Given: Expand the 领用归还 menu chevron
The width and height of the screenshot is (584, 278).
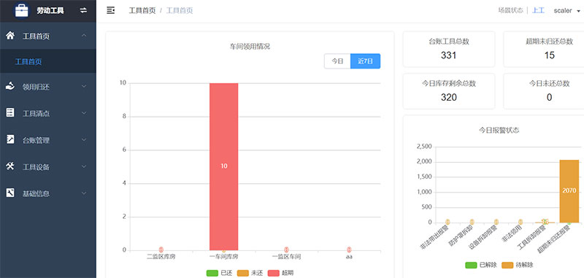Looking at the screenshot, I should [x=84, y=87].
